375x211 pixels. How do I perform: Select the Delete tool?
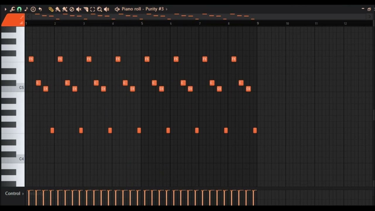72,9
